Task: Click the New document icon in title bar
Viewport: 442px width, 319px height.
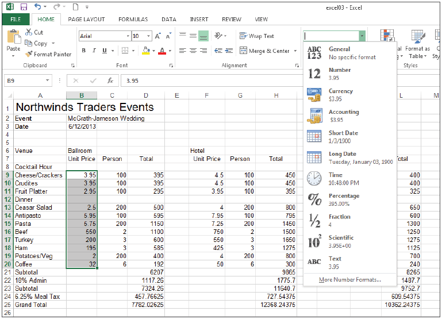Action: tap(75, 7)
